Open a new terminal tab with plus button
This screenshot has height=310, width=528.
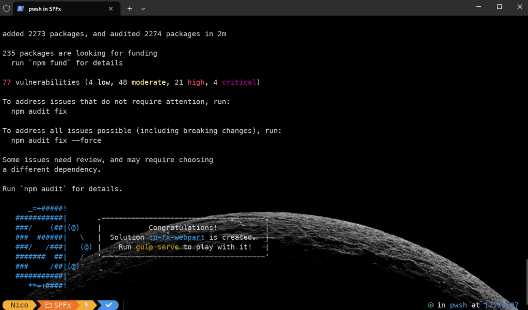[x=130, y=8]
